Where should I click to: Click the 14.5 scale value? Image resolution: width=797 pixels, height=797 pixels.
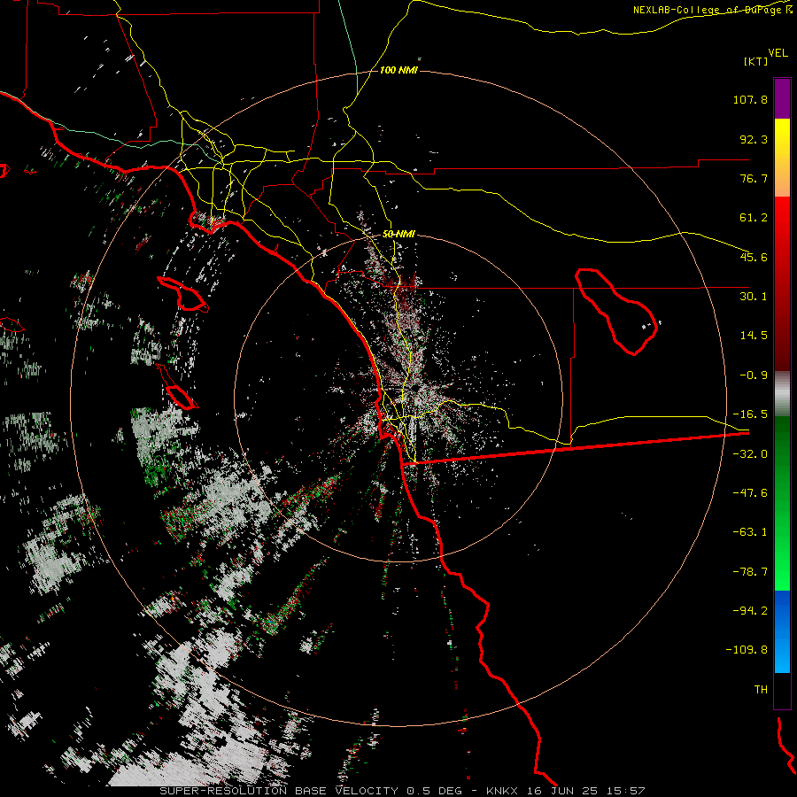click(x=754, y=336)
